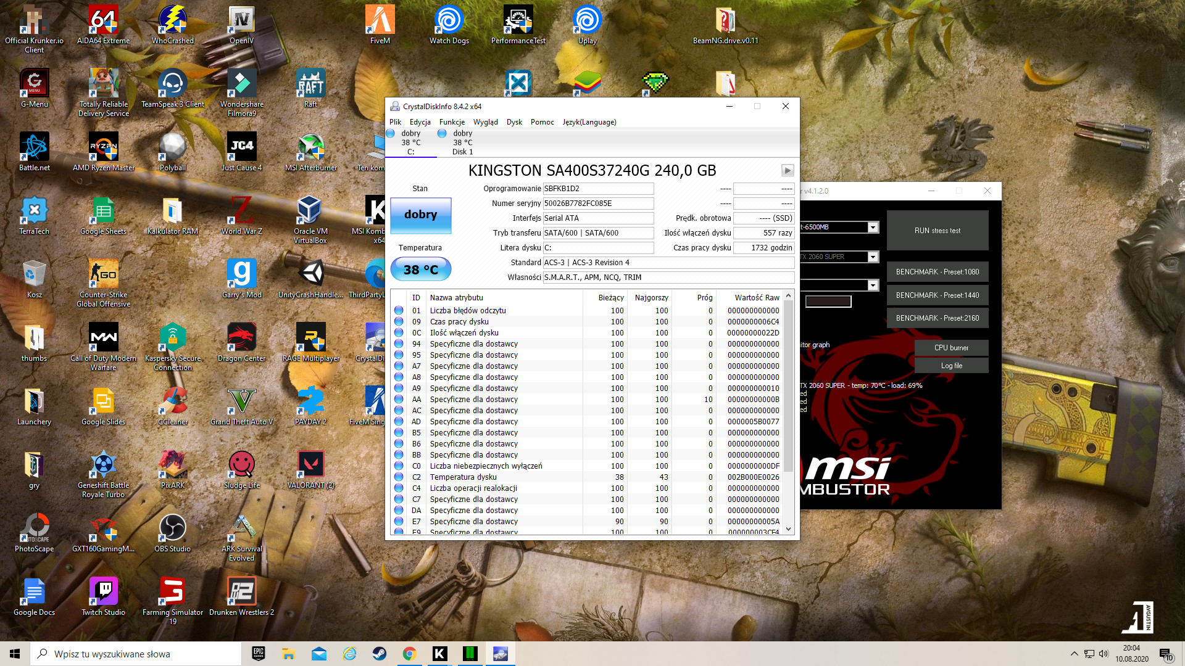Open TeamSpeak 3 Client icon
The height and width of the screenshot is (666, 1185).
point(173,88)
